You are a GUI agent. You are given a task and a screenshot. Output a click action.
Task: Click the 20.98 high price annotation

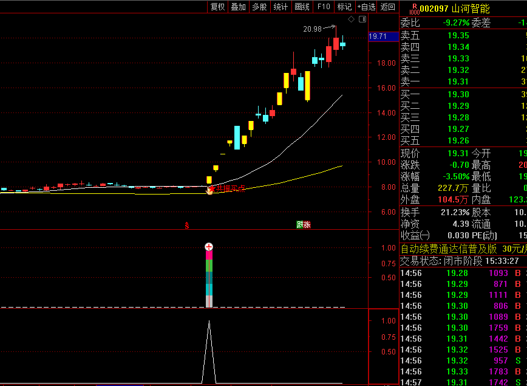[312, 29]
